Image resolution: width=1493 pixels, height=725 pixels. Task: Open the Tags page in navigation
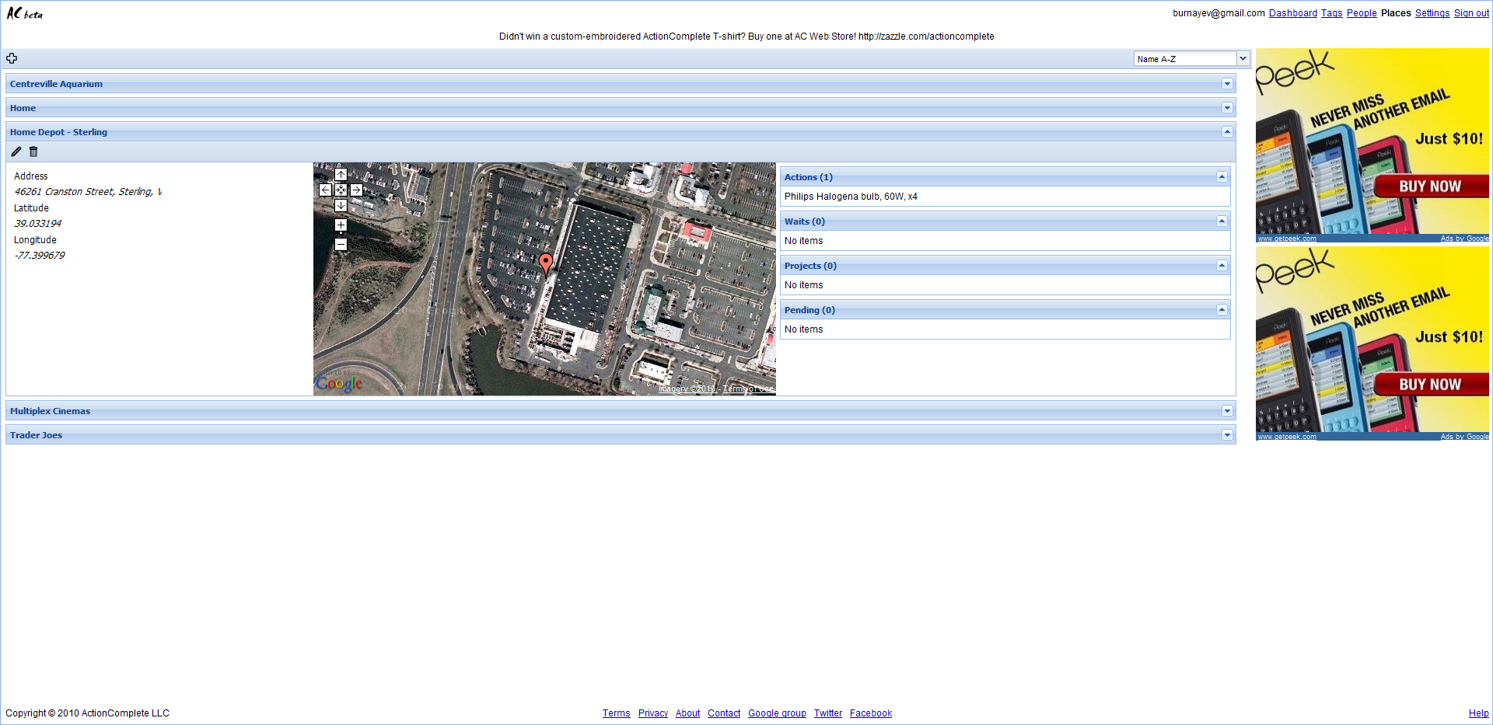[1331, 13]
